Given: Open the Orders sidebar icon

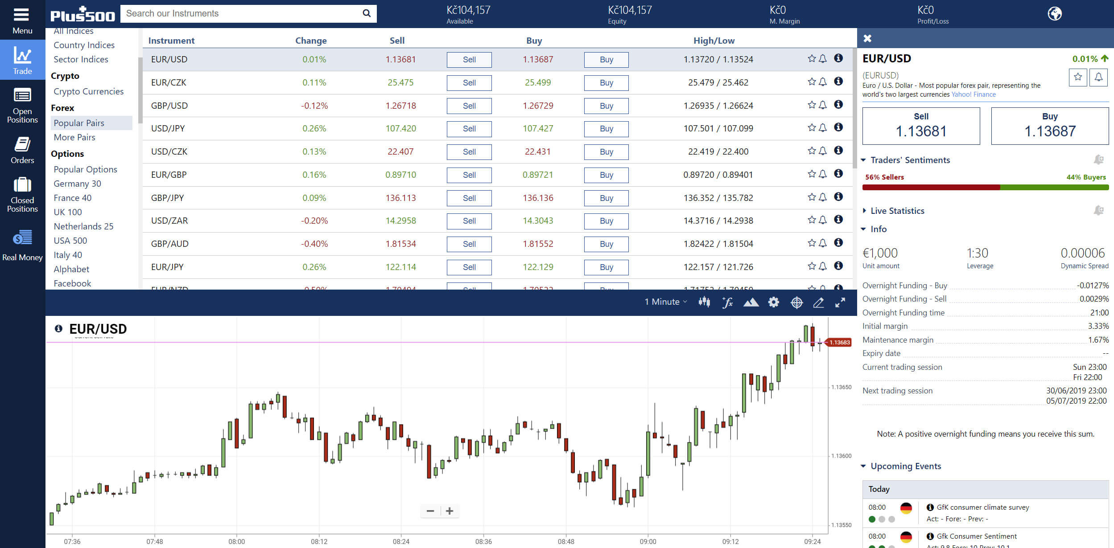Looking at the screenshot, I should click(22, 144).
